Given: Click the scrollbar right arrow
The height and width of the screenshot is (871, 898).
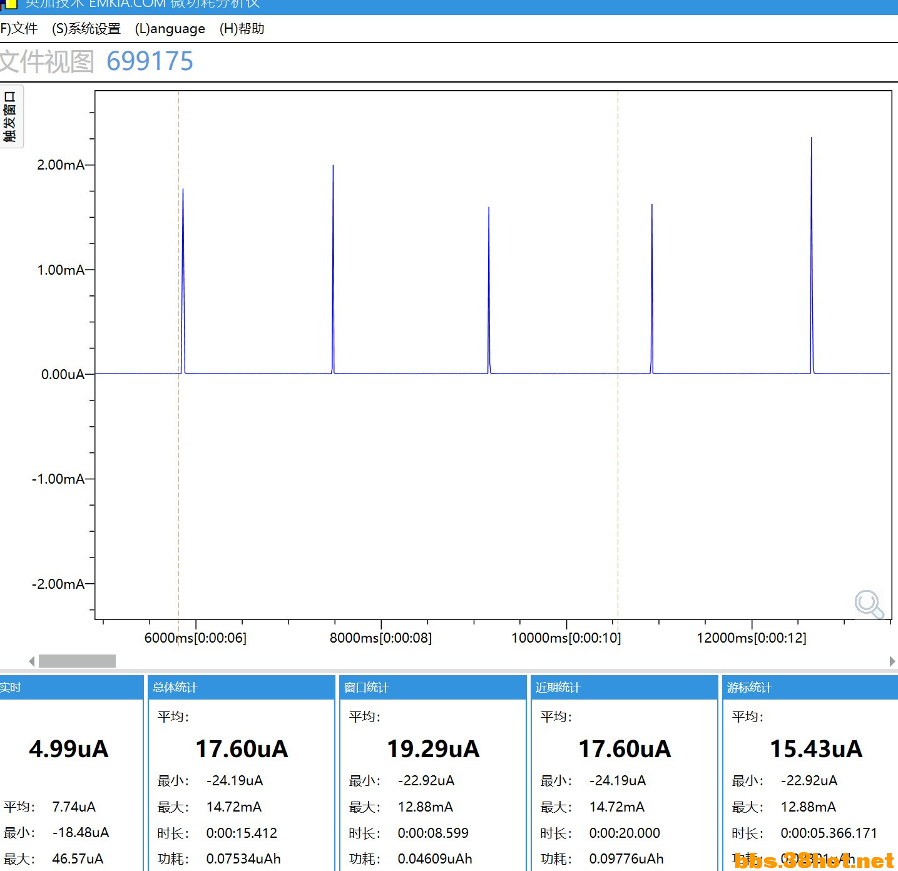Looking at the screenshot, I should tap(892, 661).
